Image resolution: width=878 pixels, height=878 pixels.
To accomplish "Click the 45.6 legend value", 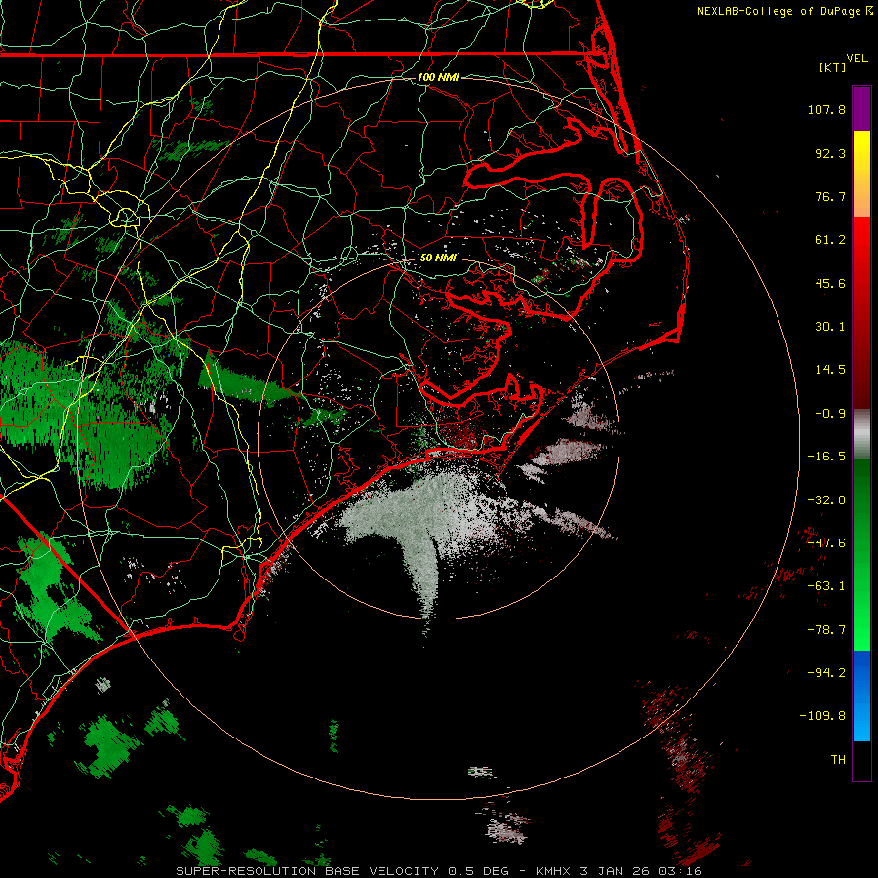I will pyautogui.click(x=830, y=283).
